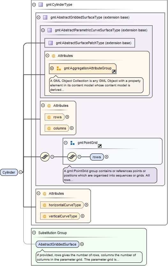Click GML Object Collection annotation text
Screen dimensions: 168x266
(96, 85)
